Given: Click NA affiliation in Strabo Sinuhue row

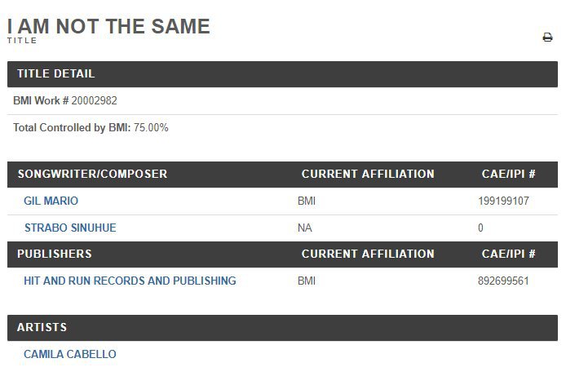Looking at the screenshot, I should 305,228.
